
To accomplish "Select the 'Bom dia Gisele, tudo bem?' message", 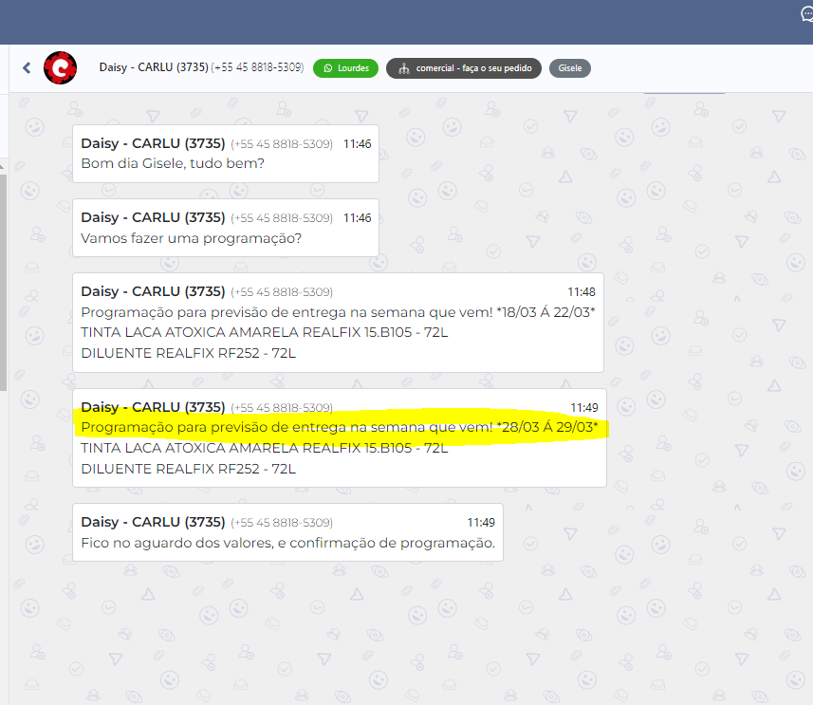I will 173,163.
